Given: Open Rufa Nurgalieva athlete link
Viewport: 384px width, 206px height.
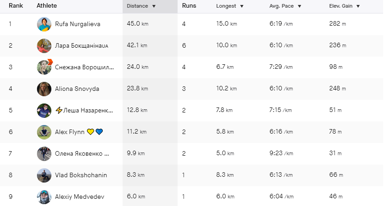Looking at the screenshot, I should (78, 24).
